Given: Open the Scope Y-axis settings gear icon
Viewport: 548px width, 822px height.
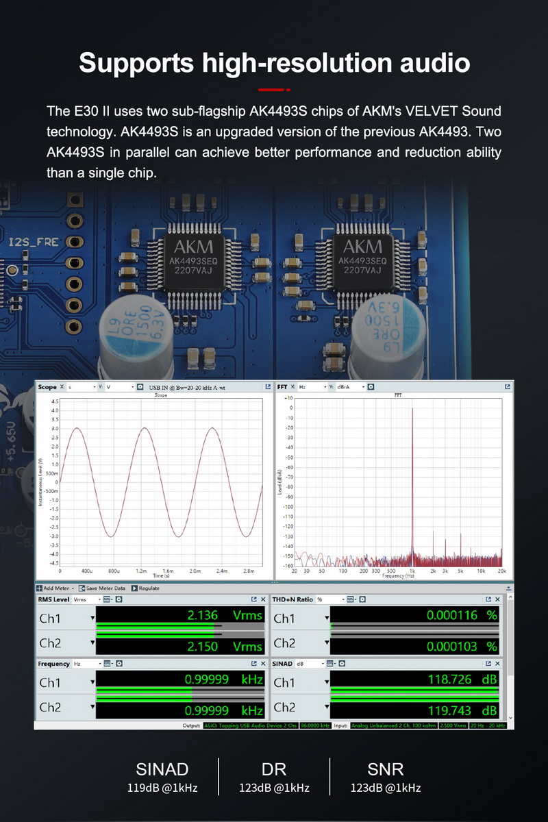Looking at the screenshot, I should 140,386.
